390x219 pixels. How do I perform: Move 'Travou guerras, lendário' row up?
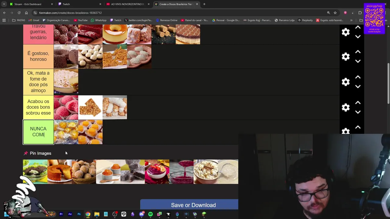click(358, 28)
